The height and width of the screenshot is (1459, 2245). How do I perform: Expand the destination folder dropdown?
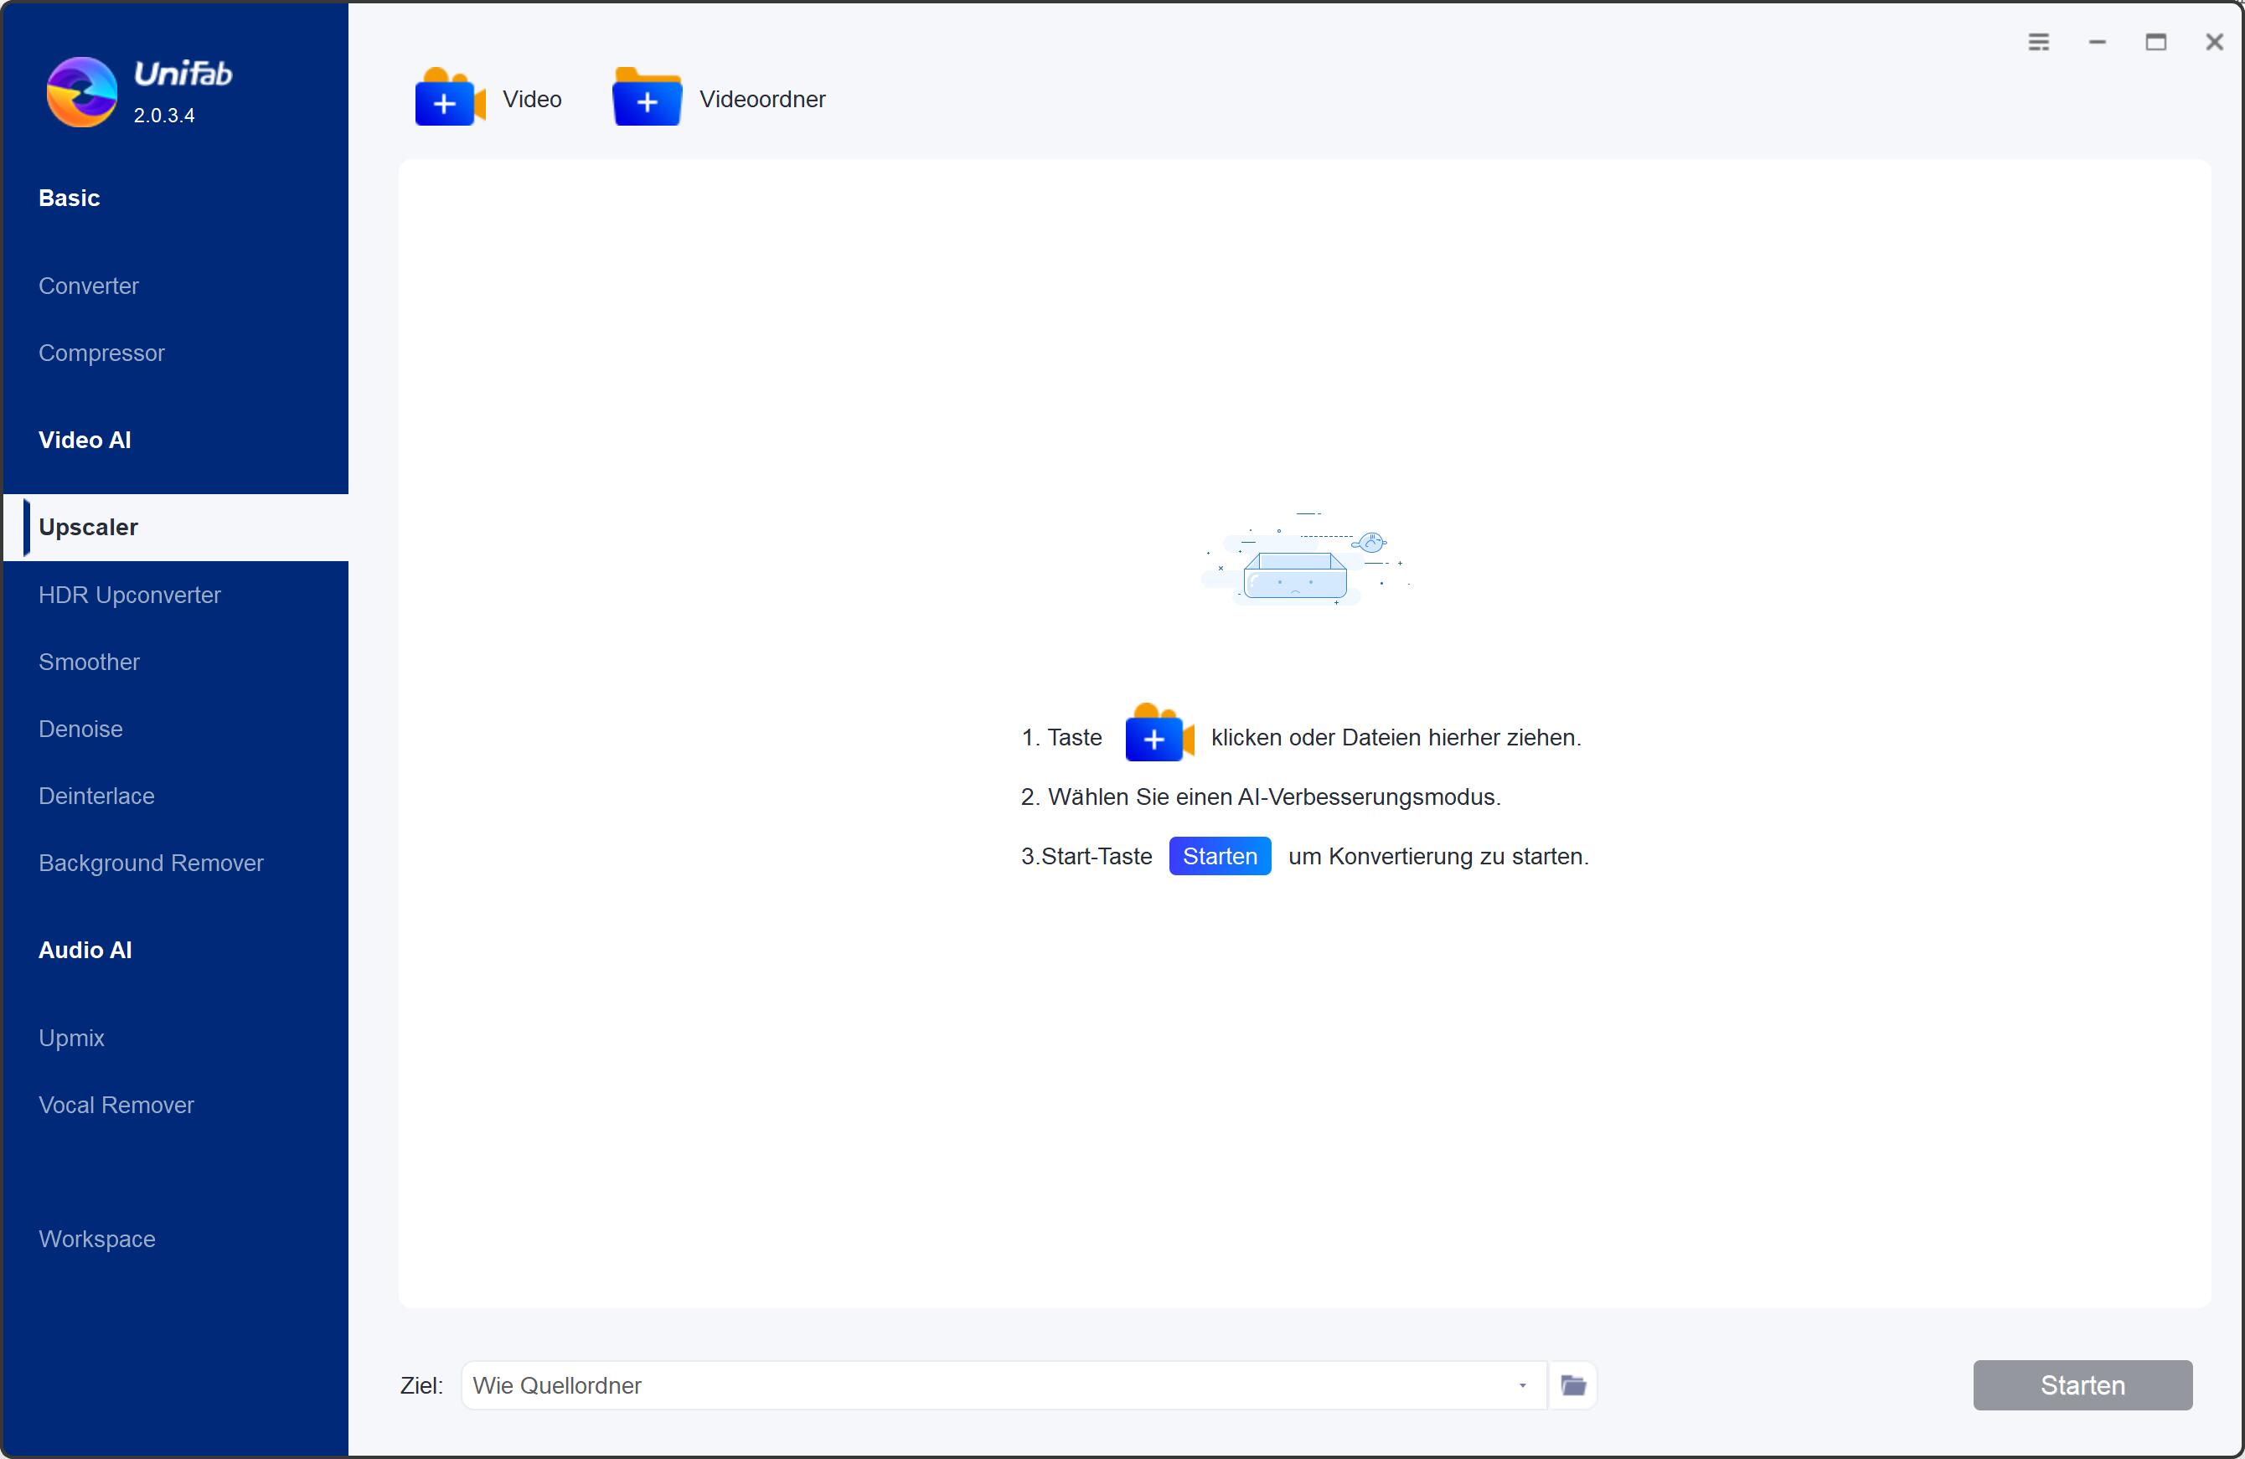1520,1384
